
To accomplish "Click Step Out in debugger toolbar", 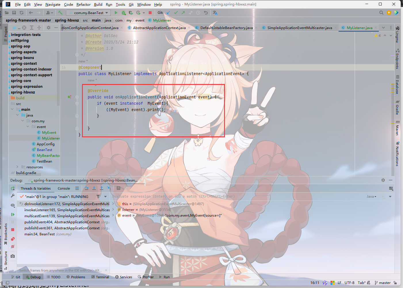I will [102, 188].
